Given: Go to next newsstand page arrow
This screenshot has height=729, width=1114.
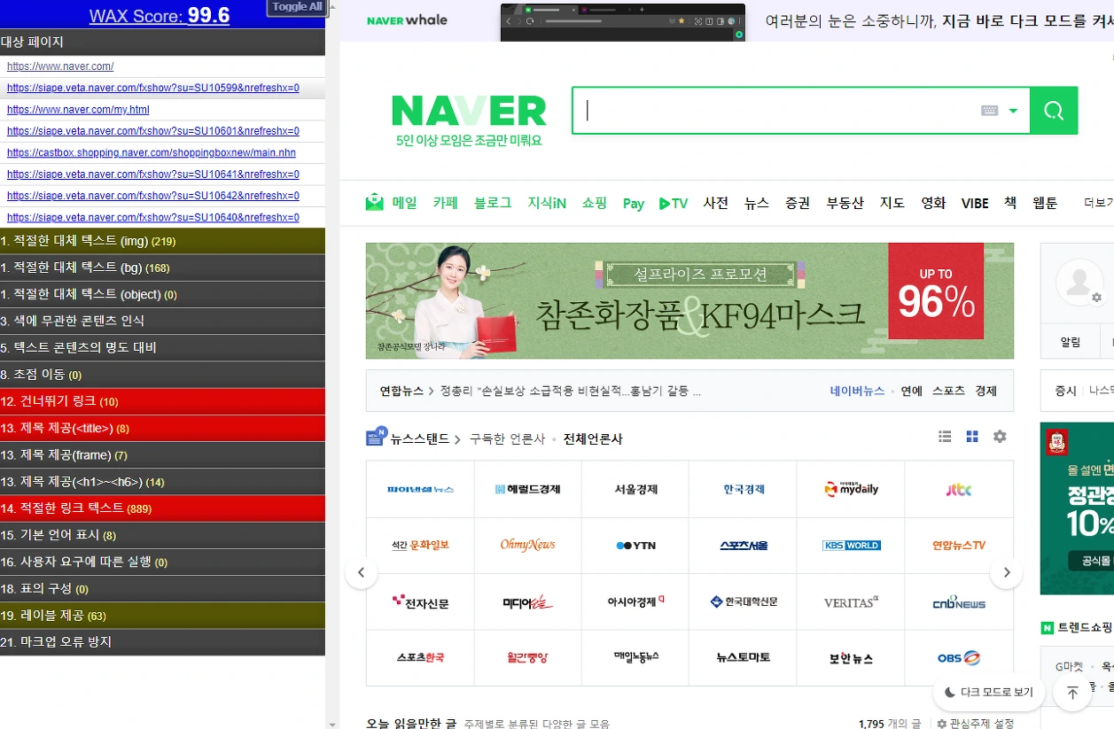Looking at the screenshot, I should pos(1006,573).
